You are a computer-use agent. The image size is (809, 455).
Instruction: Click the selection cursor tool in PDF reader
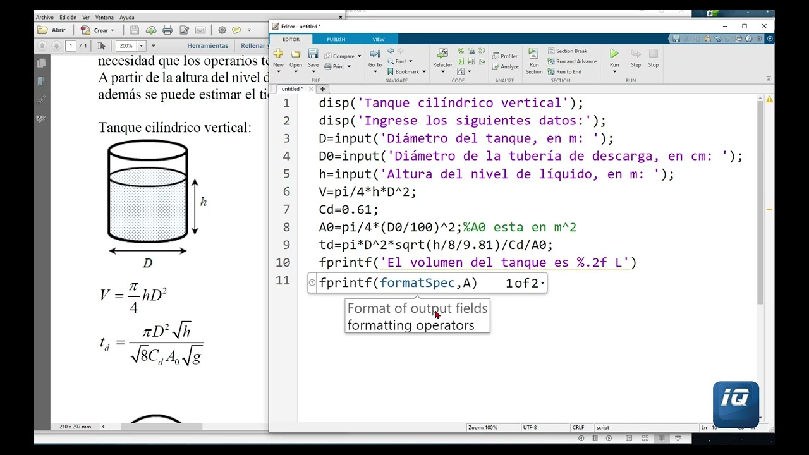click(102, 46)
